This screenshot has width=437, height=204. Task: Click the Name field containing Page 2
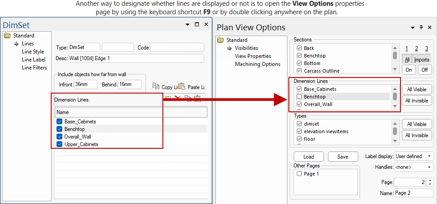point(413,193)
